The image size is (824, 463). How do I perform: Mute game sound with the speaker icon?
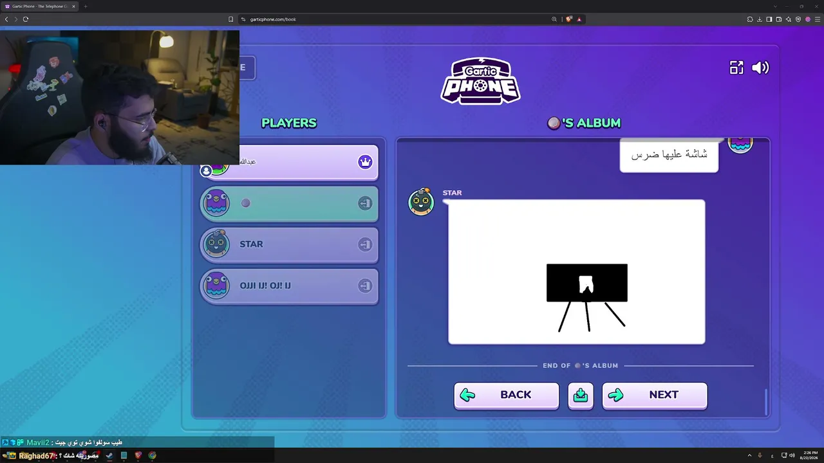[x=760, y=68]
